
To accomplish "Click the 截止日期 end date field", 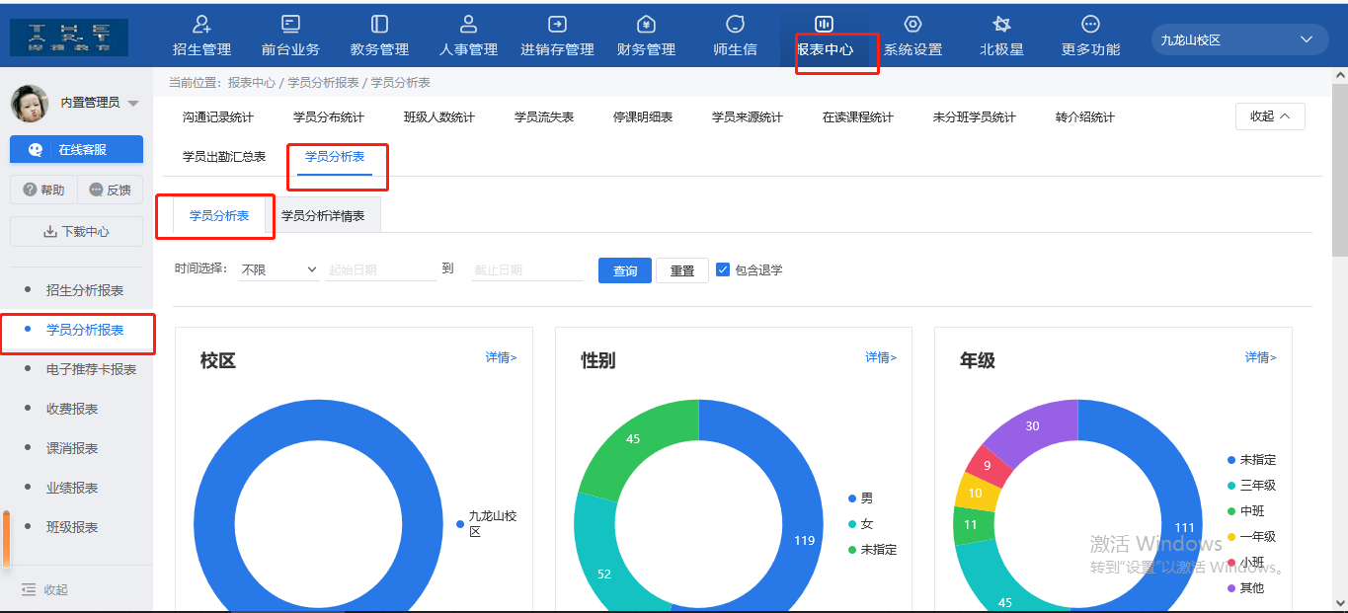I will [527, 269].
